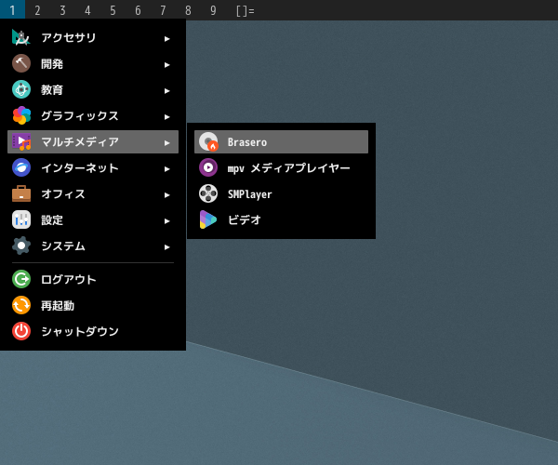Switch to workspace tag 5
This screenshot has width=558, height=465.
coord(113,9)
